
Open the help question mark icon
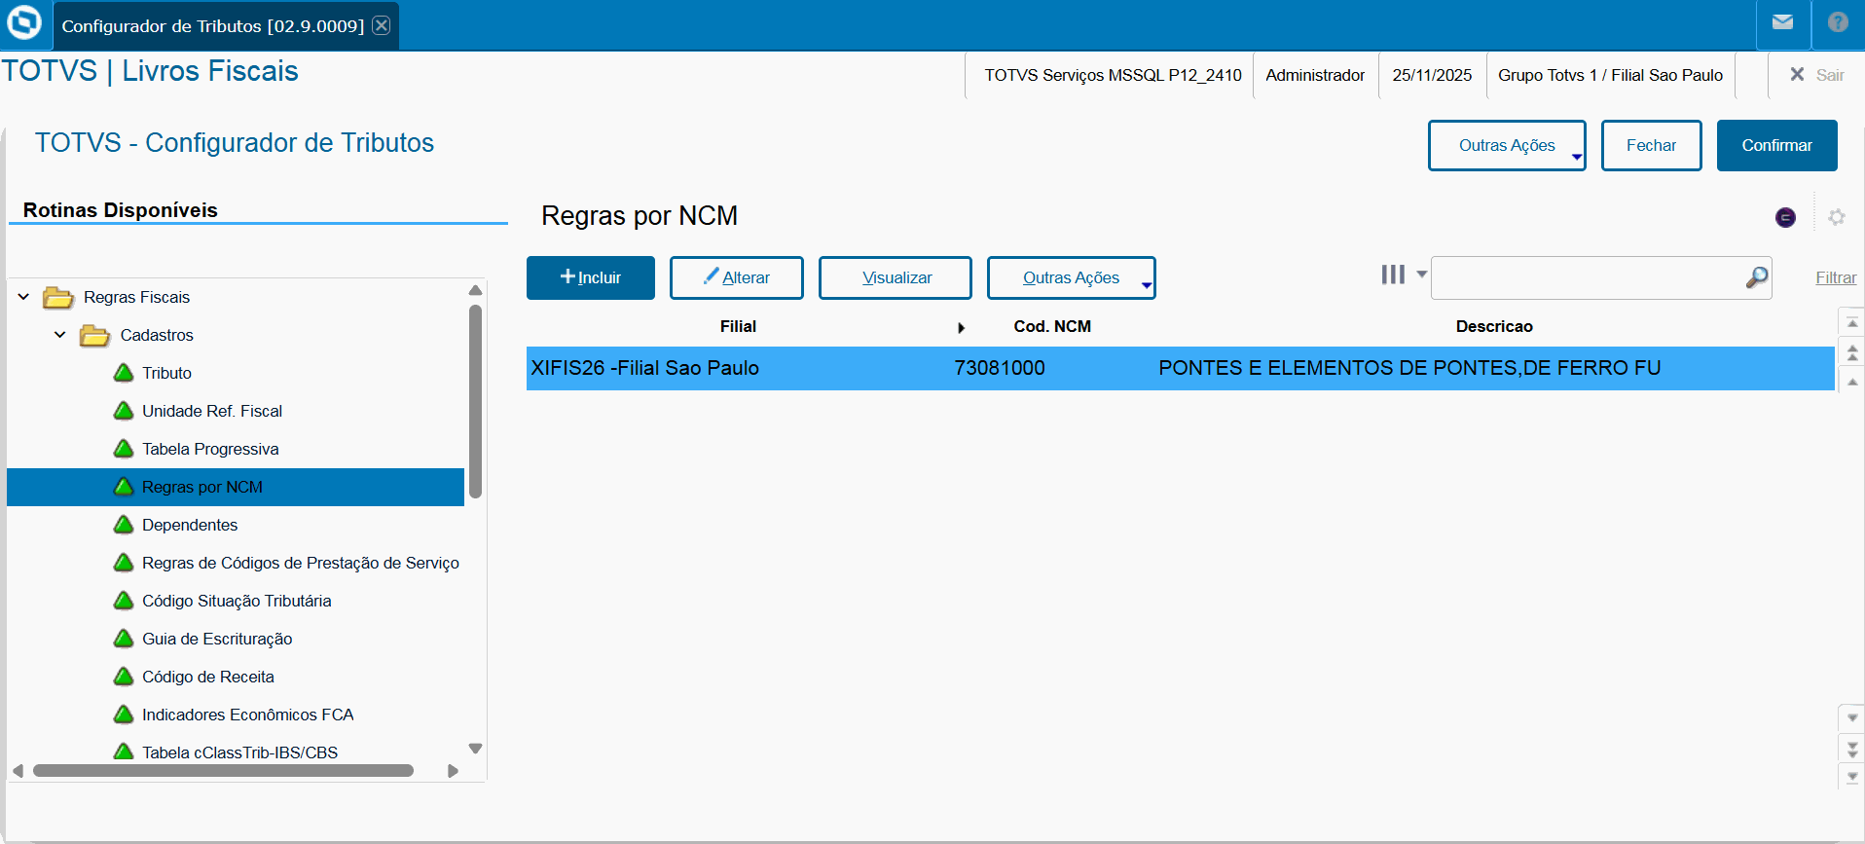click(x=1838, y=22)
